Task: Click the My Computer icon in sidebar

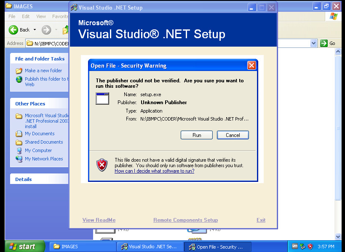Action: coord(19,151)
